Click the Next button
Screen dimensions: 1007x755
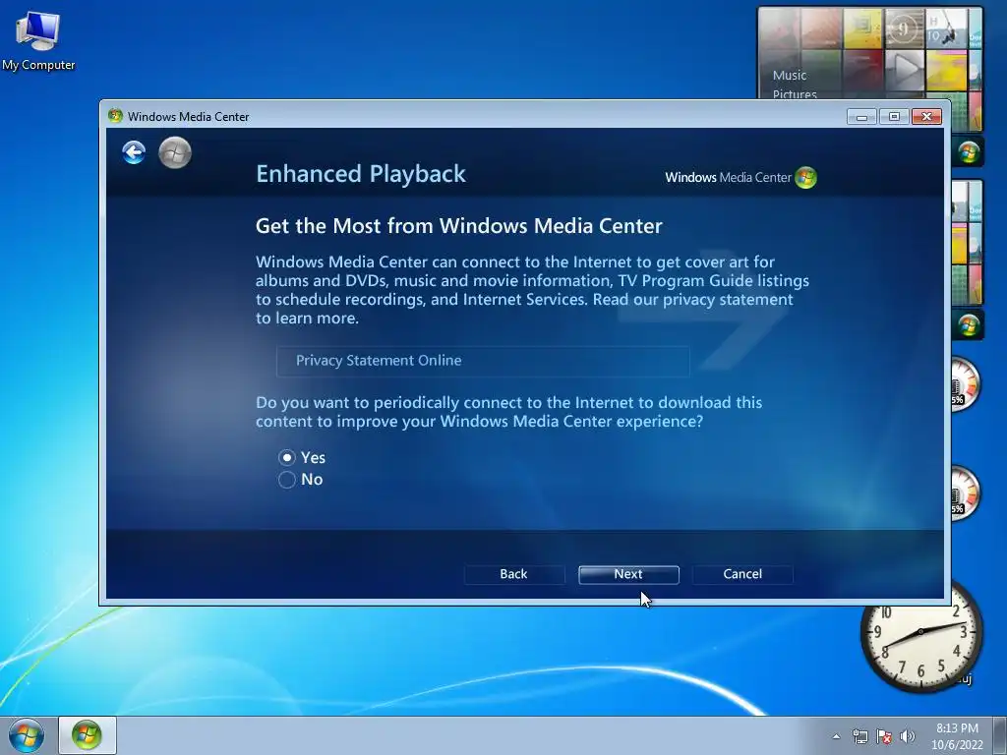point(628,574)
